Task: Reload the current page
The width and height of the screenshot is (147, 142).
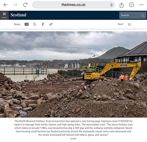Action: [25, 5]
